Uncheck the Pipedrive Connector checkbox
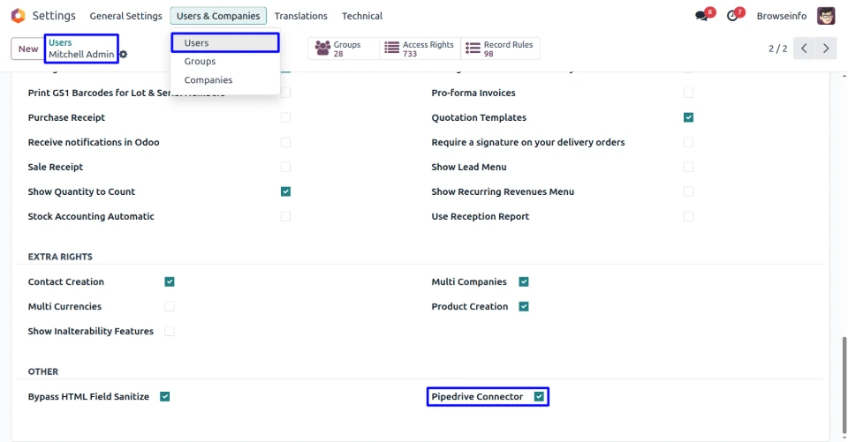The image size is (848, 442). pos(539,397)
